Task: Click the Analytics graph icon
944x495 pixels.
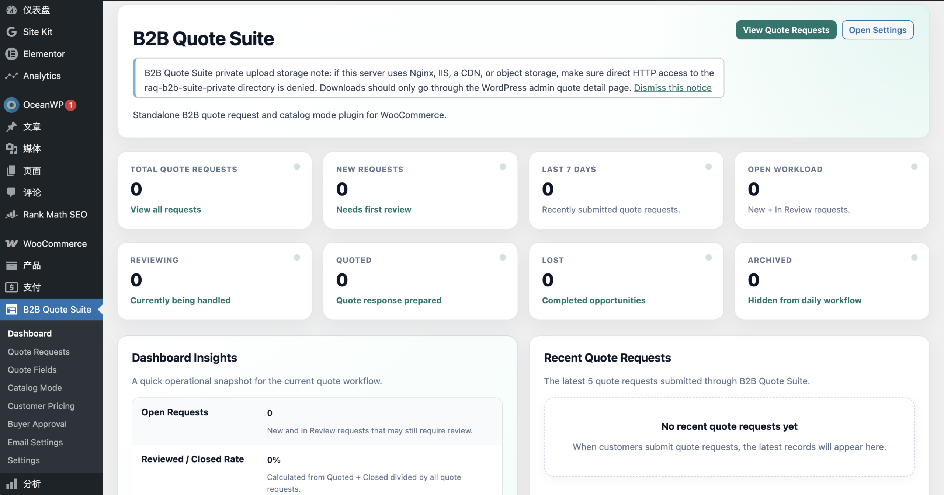Action: (x=11, y=76)
